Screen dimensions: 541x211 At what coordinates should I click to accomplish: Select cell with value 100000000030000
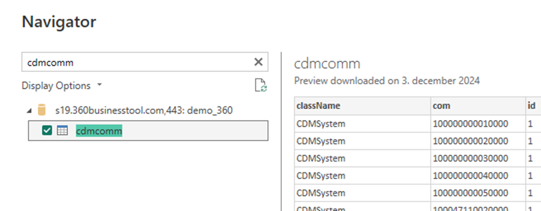pyautogui.click(x=478, y=158)
